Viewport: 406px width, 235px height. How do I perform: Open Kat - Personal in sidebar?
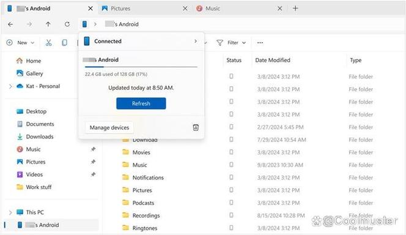[38, 86]
